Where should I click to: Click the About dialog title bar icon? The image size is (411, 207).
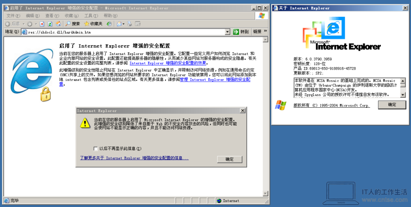click(x=276, y=8)
